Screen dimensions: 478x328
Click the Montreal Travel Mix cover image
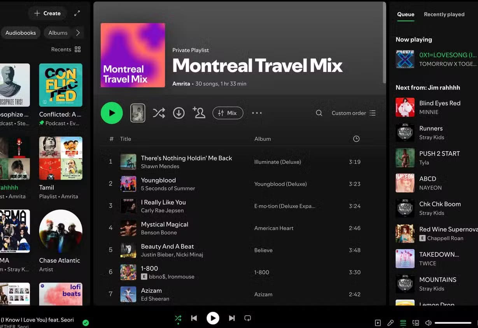(133, 55)
